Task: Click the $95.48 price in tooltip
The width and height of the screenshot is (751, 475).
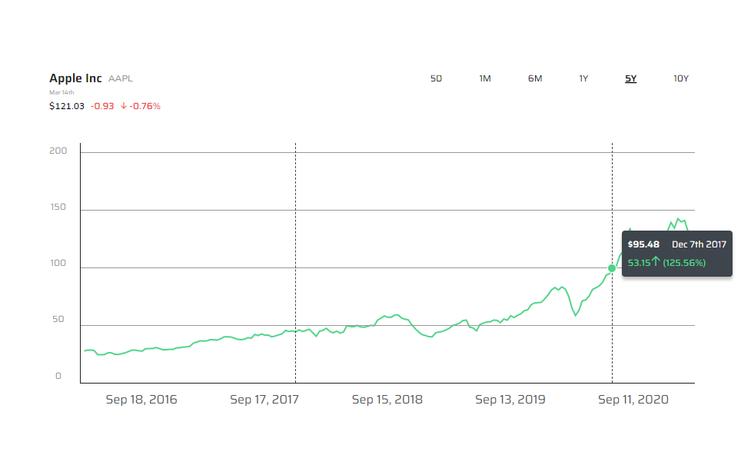Action: click(x=643, y=244)
